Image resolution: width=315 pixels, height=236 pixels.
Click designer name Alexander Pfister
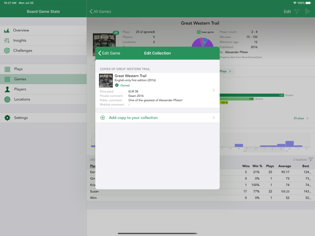(237, 52)
